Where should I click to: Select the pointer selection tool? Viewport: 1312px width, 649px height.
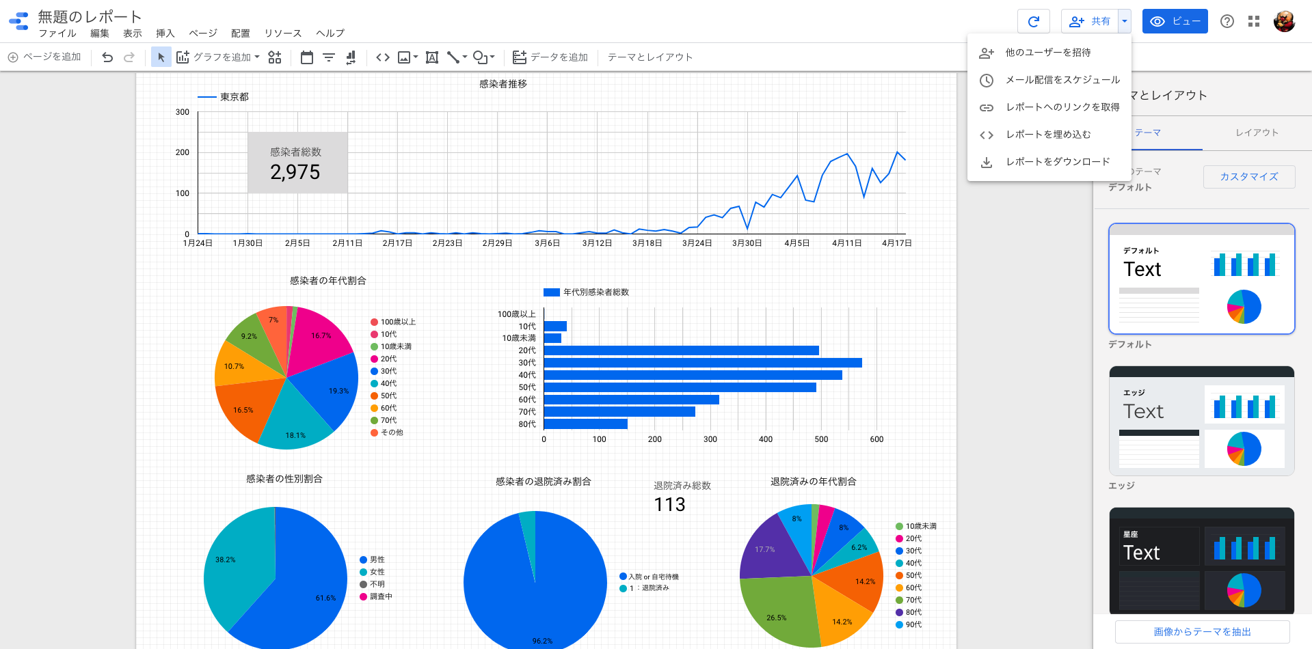(161, 57)
